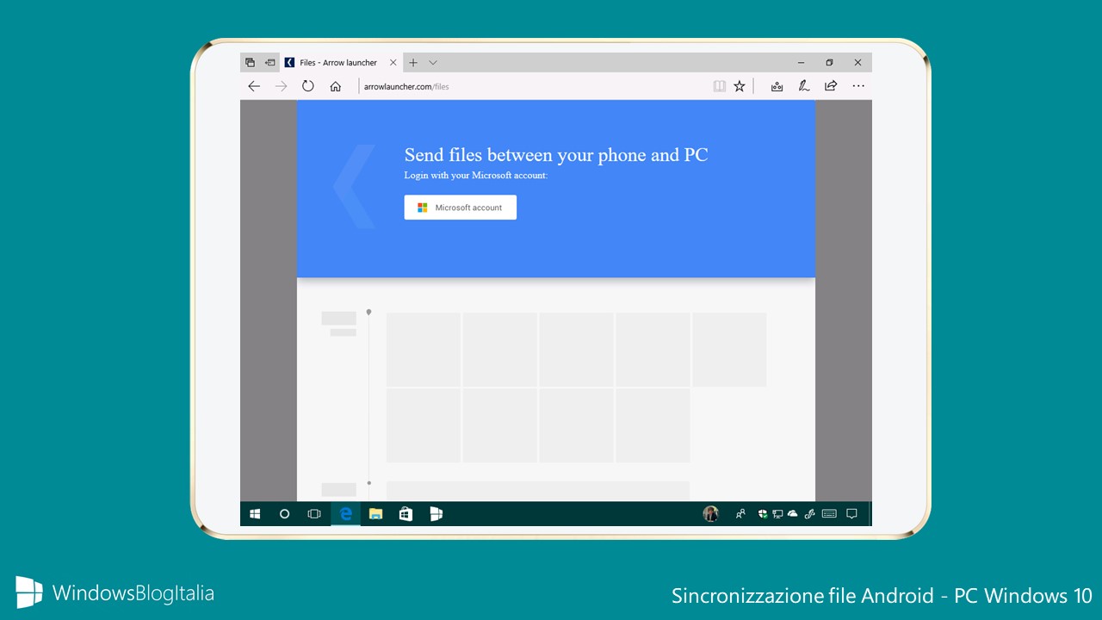Click the large left chevron in blue banner
This screenshot has height=620, width=1102.
354,186
